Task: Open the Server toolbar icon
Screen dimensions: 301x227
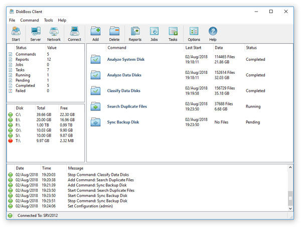Action: pyautogui.click(x=36, y=34)
